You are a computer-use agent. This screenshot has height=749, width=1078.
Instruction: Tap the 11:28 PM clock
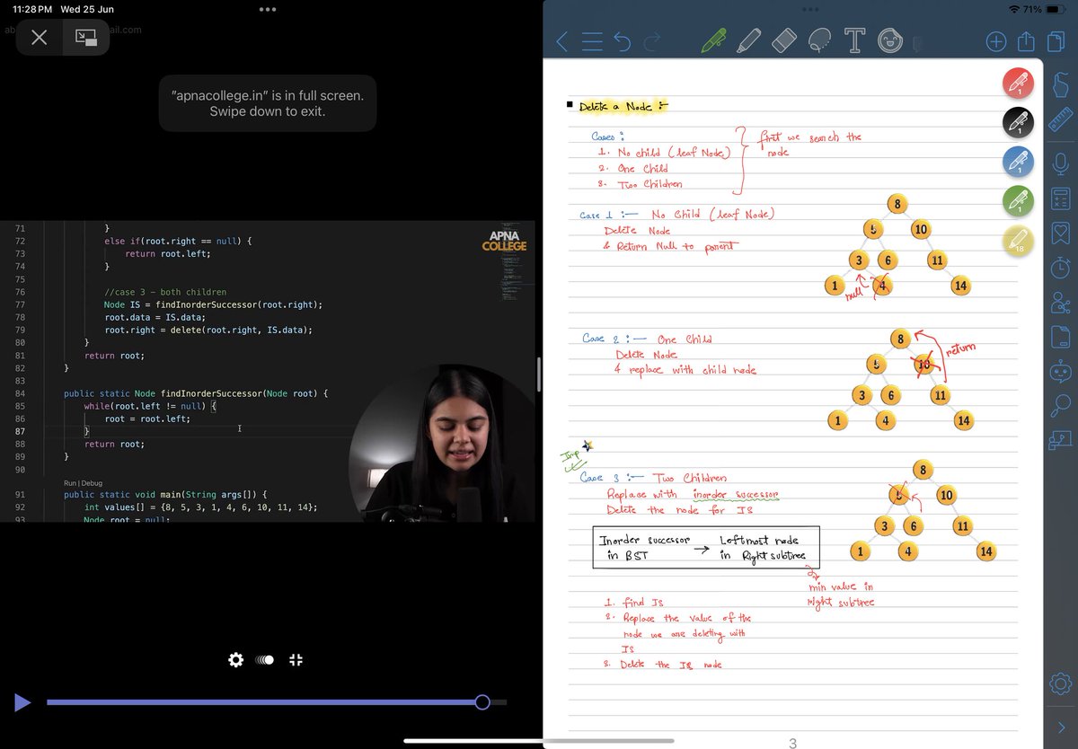(31, 9)
